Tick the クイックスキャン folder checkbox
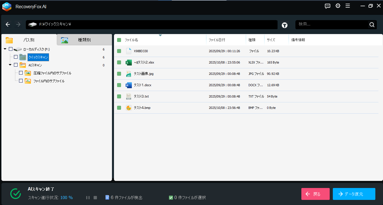383x205 pixels. [16, 57]
